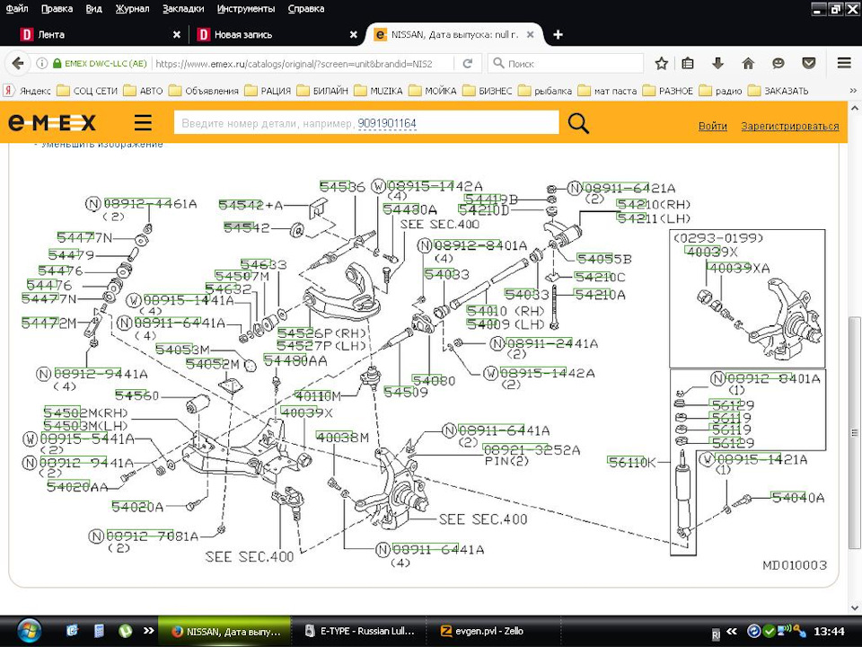
Task: Click the emex search magnifier icon
Action: coord(578,123)
